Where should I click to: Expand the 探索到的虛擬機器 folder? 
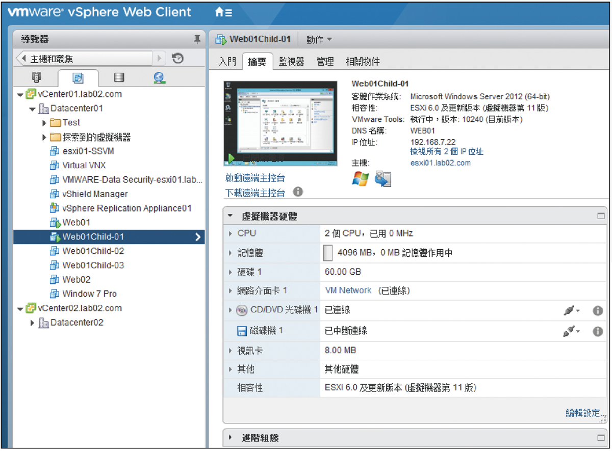pos(45,137)
